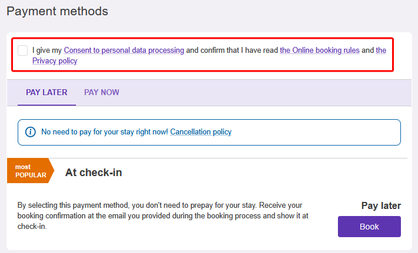Click the 'I give my' consent label text

47,50
